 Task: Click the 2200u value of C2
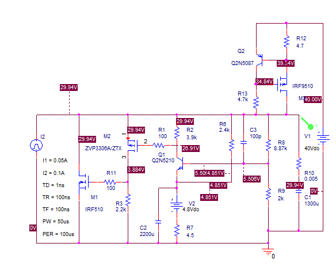[x=147, y=234]
